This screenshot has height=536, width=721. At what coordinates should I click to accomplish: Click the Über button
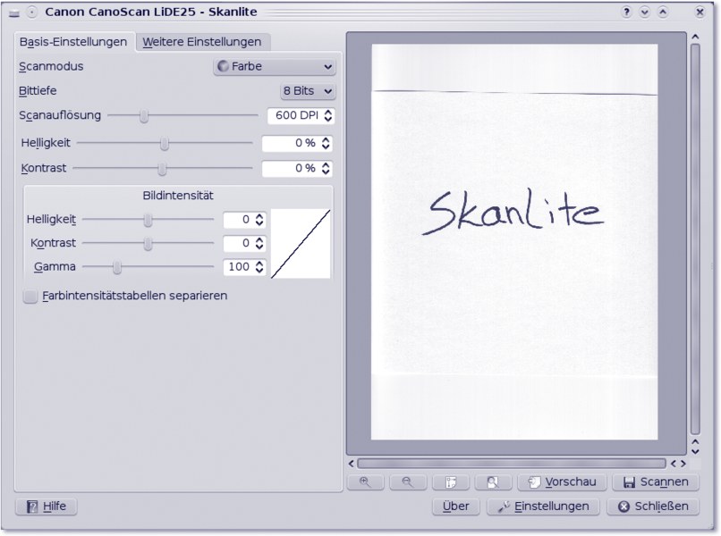[455, 507]
